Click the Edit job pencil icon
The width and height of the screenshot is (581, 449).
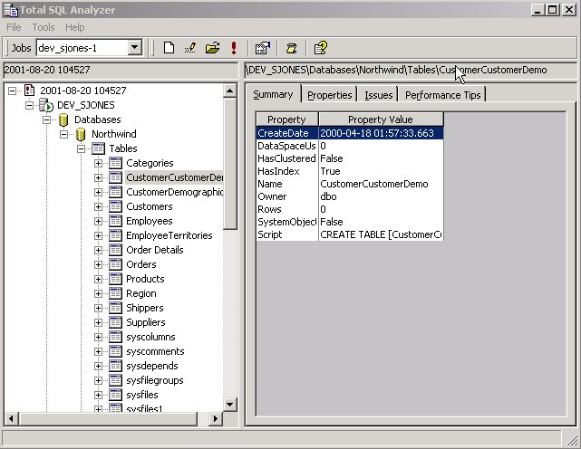pos(190,48)
